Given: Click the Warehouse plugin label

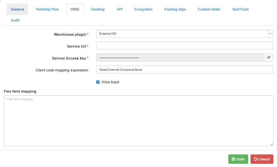Looking at the screenshot, I should click(x=70, y=34).
